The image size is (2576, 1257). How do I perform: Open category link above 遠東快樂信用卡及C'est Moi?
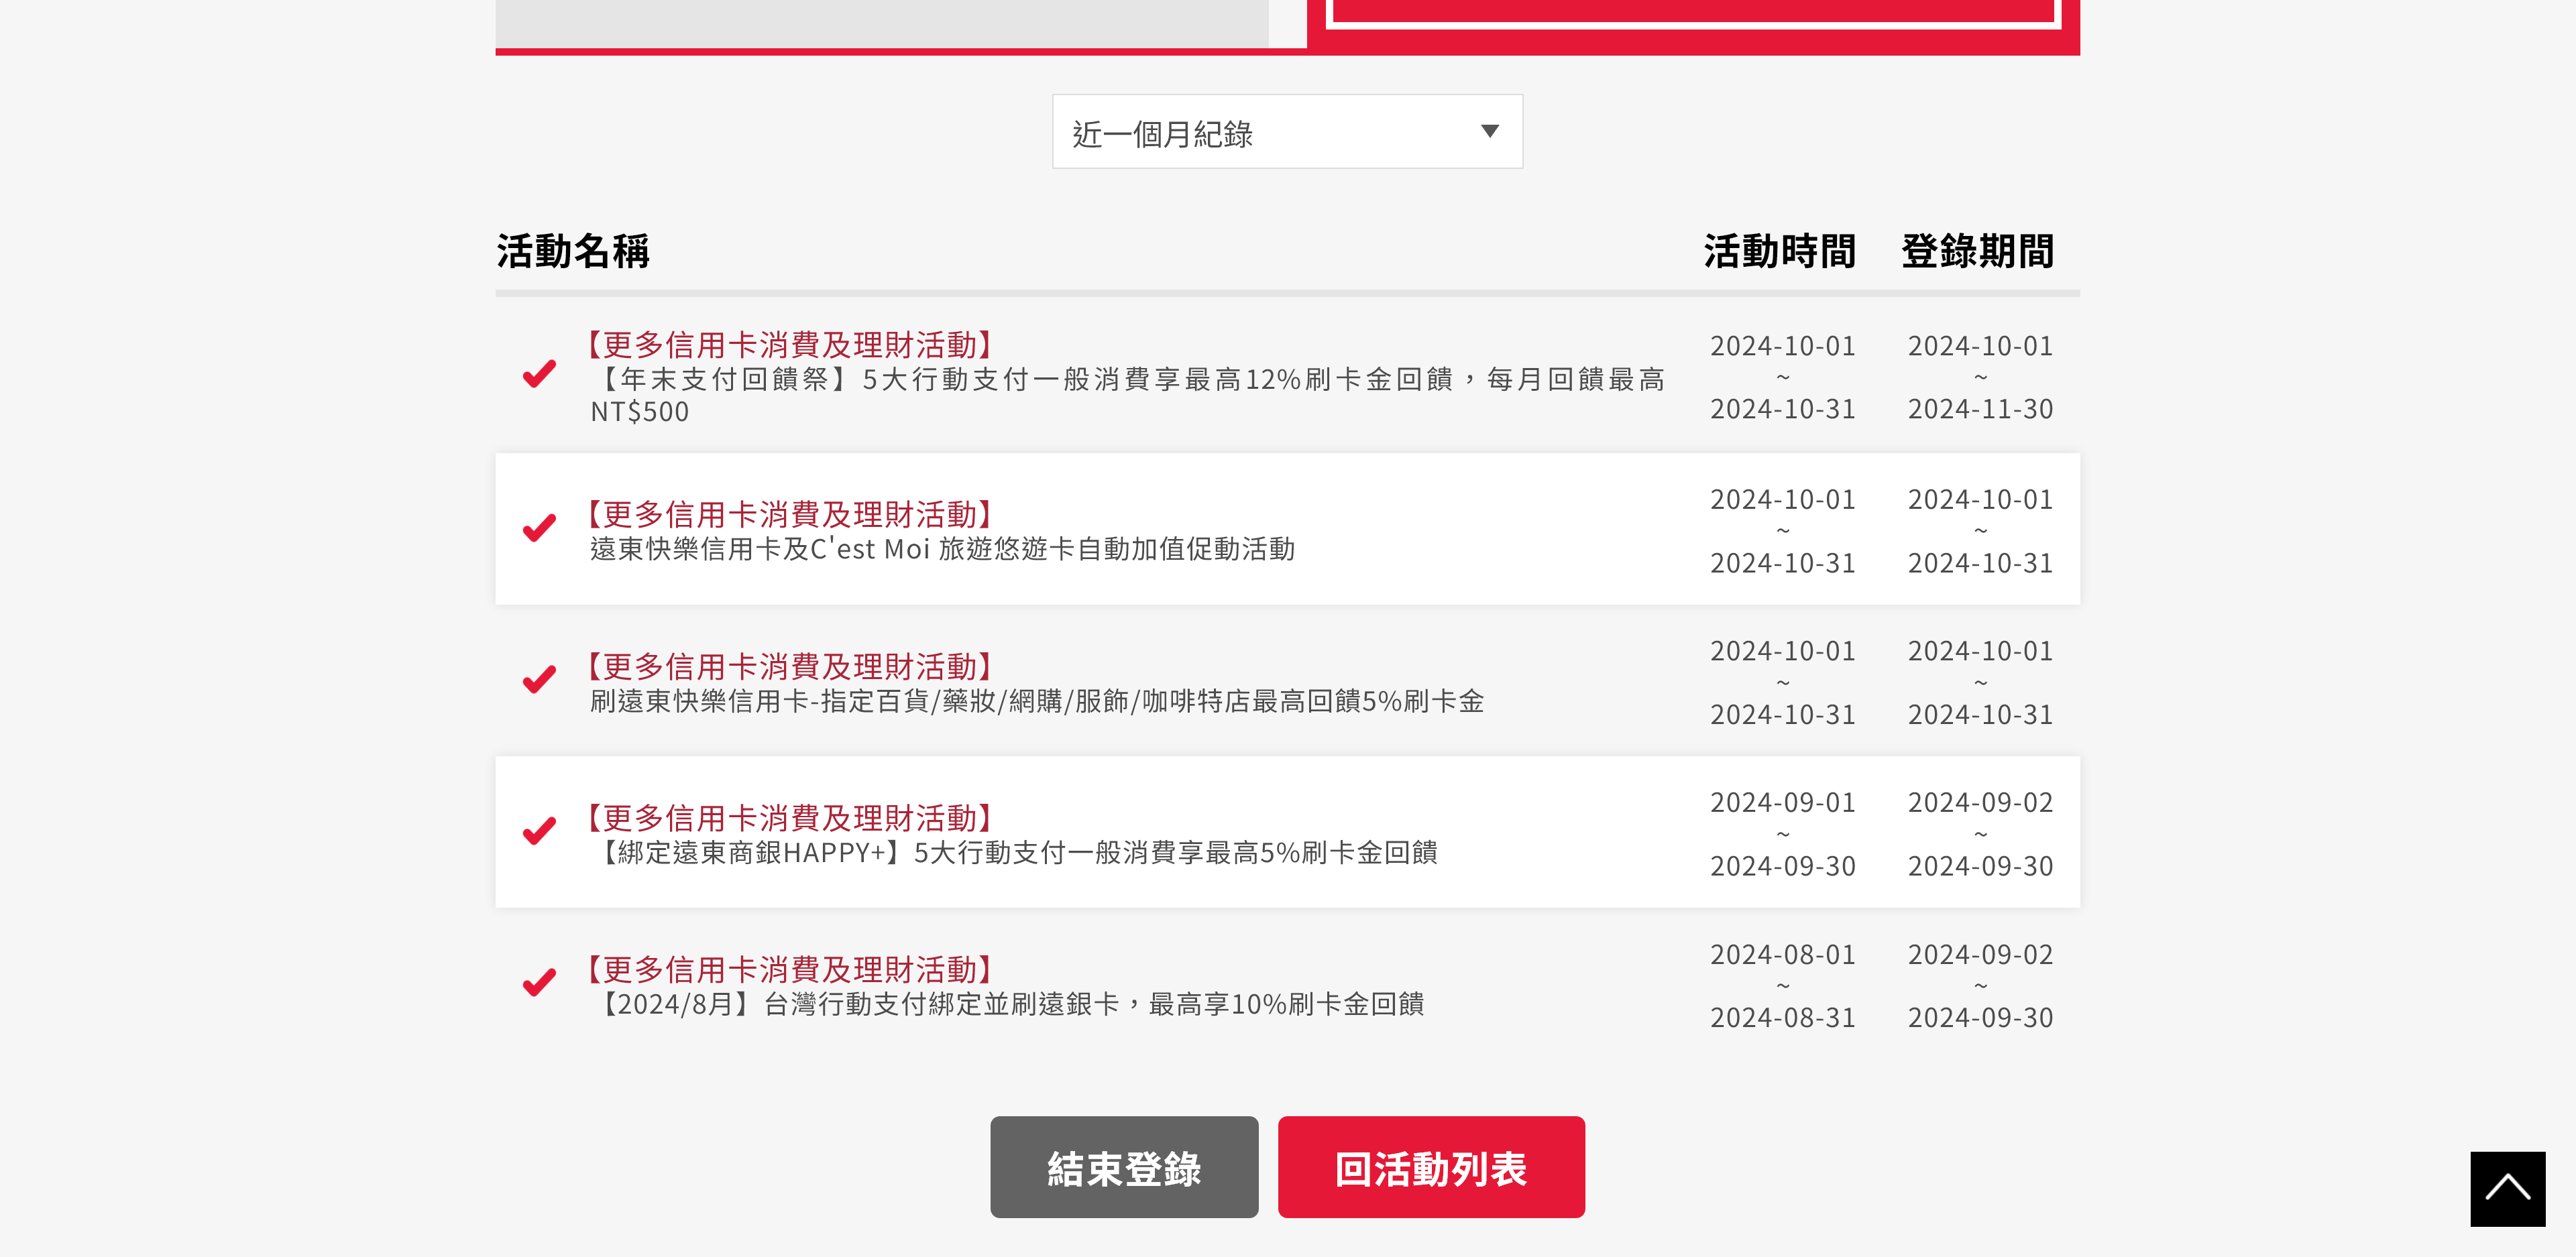coord(790,514)
